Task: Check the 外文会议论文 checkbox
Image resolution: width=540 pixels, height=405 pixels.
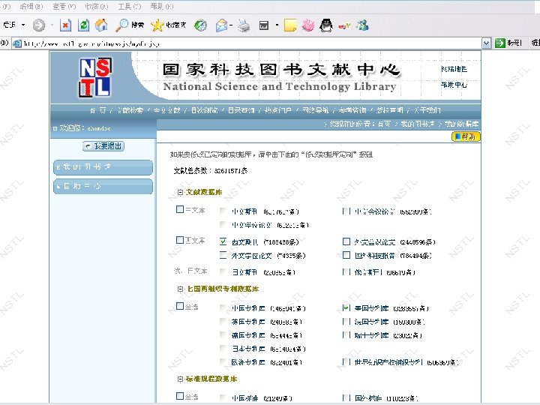Action: (346, 241)
